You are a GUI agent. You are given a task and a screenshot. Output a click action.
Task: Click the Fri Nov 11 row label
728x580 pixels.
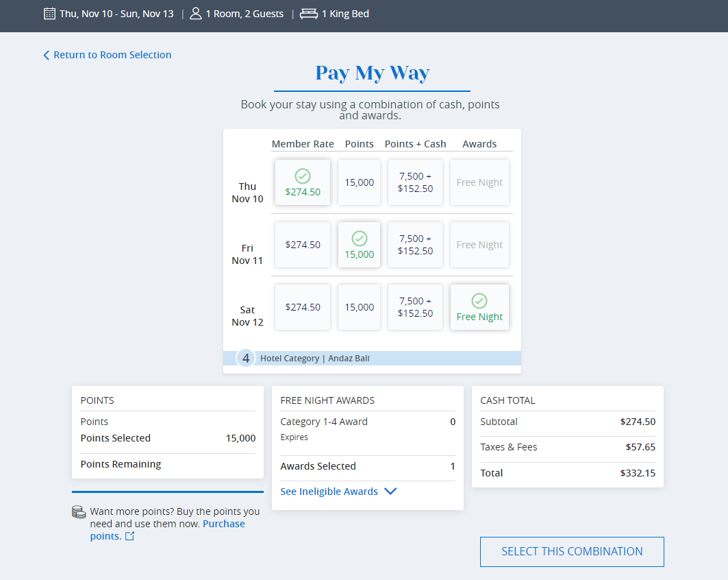tap(247, 254)
